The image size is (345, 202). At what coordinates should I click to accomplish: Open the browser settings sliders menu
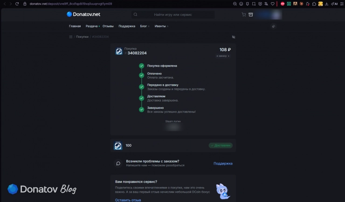click(x=342, y=4)
